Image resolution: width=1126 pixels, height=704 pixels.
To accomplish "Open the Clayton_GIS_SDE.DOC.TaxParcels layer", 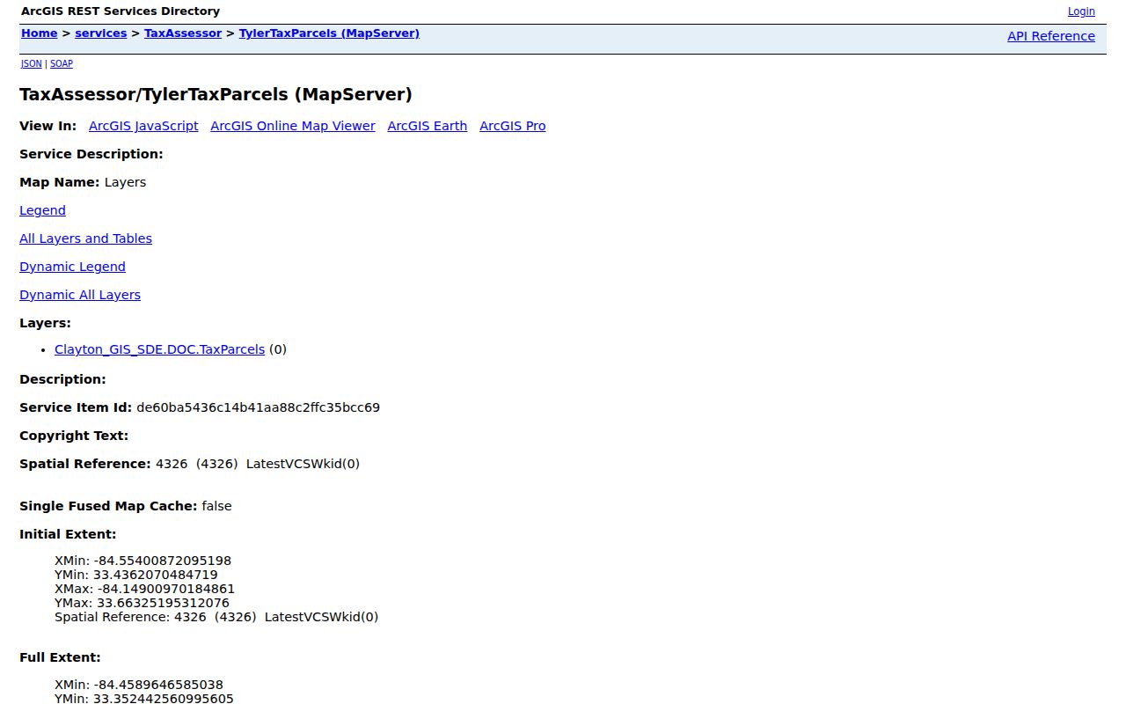I will coord(159,349).
